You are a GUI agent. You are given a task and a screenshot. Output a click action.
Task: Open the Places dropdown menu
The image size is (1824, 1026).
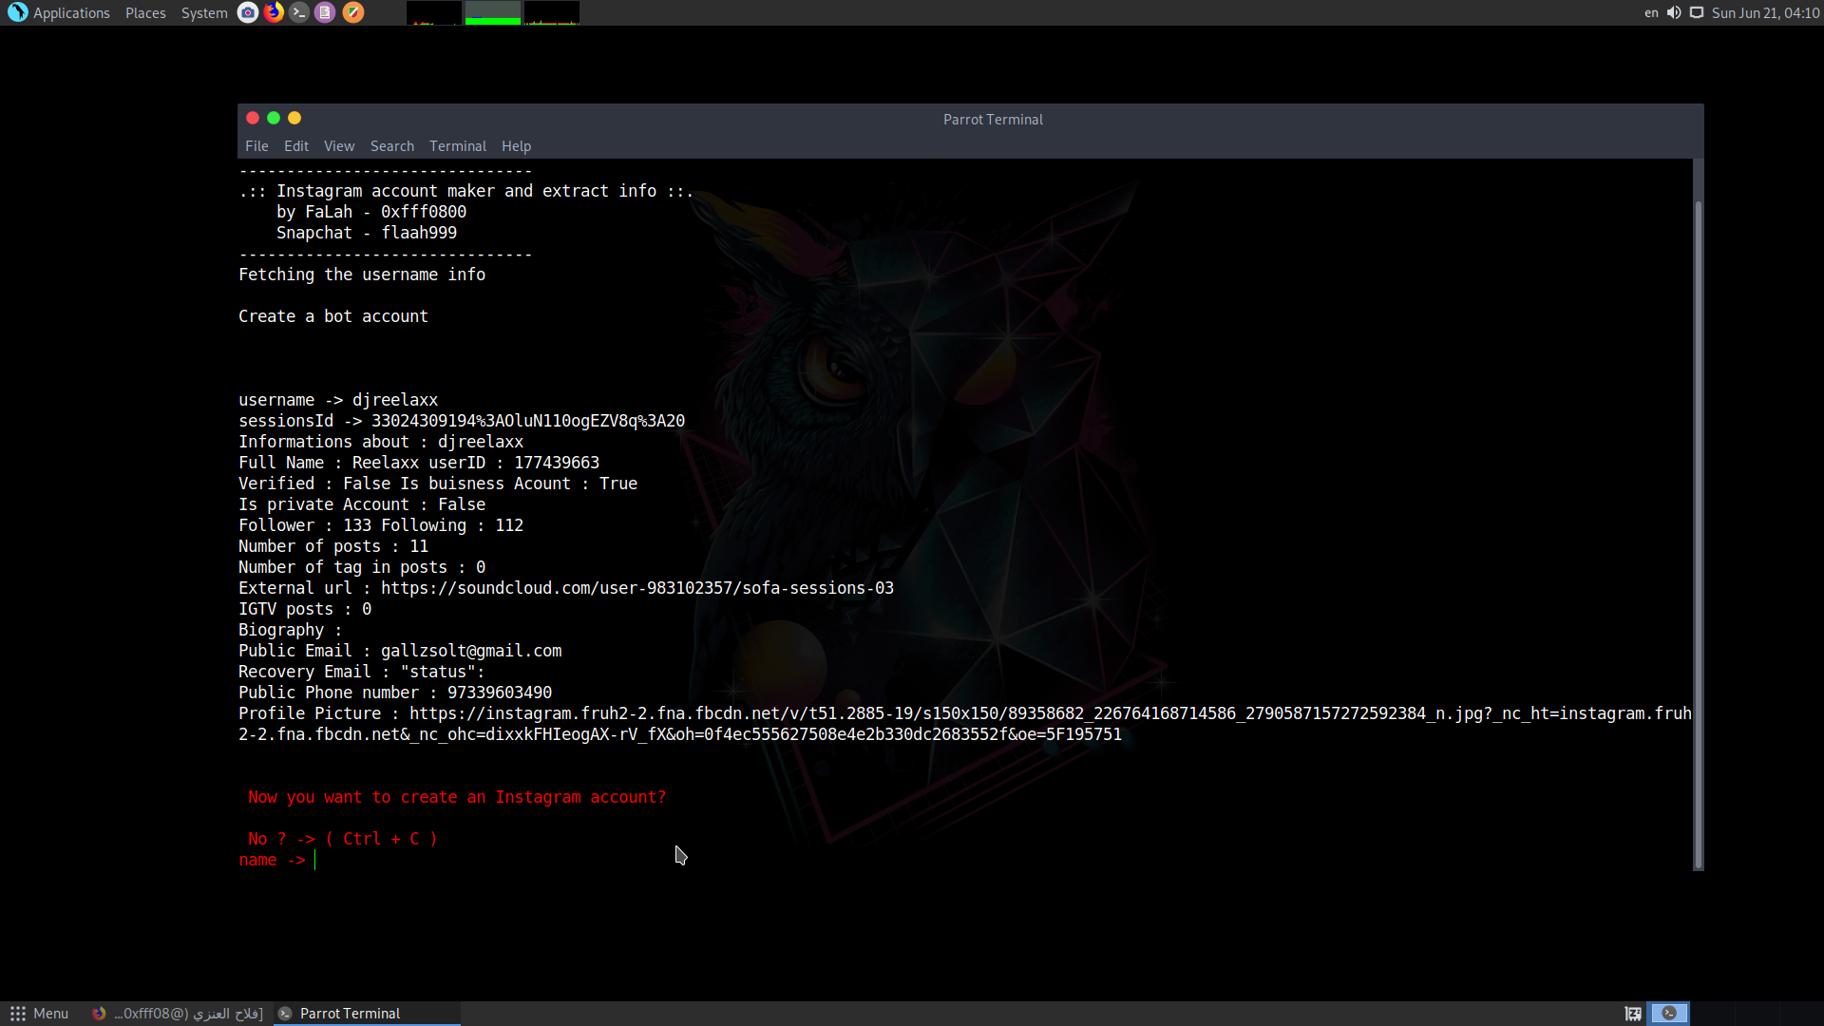(145, 13)
